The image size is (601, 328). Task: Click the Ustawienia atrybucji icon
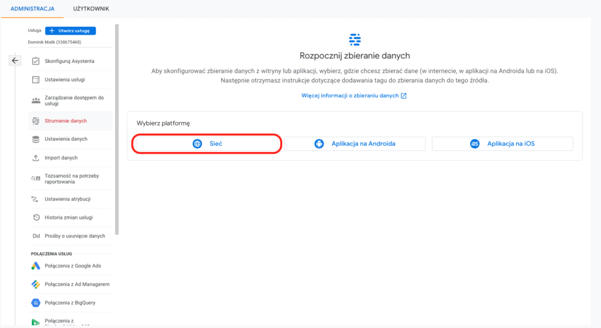point(35,199)
